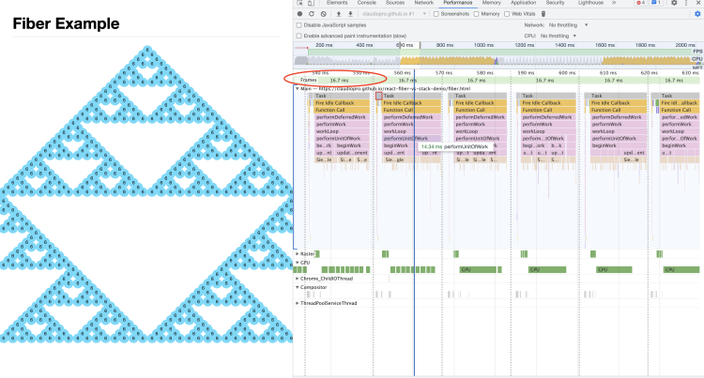Toggle the device toolbar icon
Screen dimensions: 704x378
pos(311,3)
